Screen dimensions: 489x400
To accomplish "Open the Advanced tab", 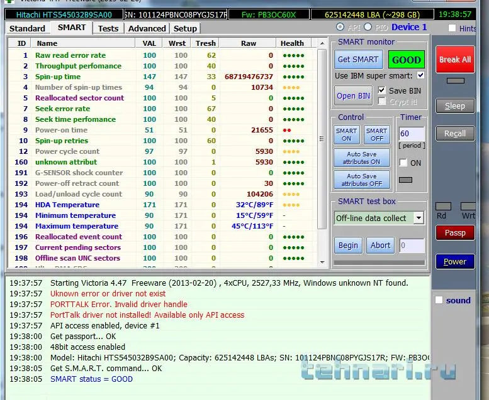I will (147, 28).
